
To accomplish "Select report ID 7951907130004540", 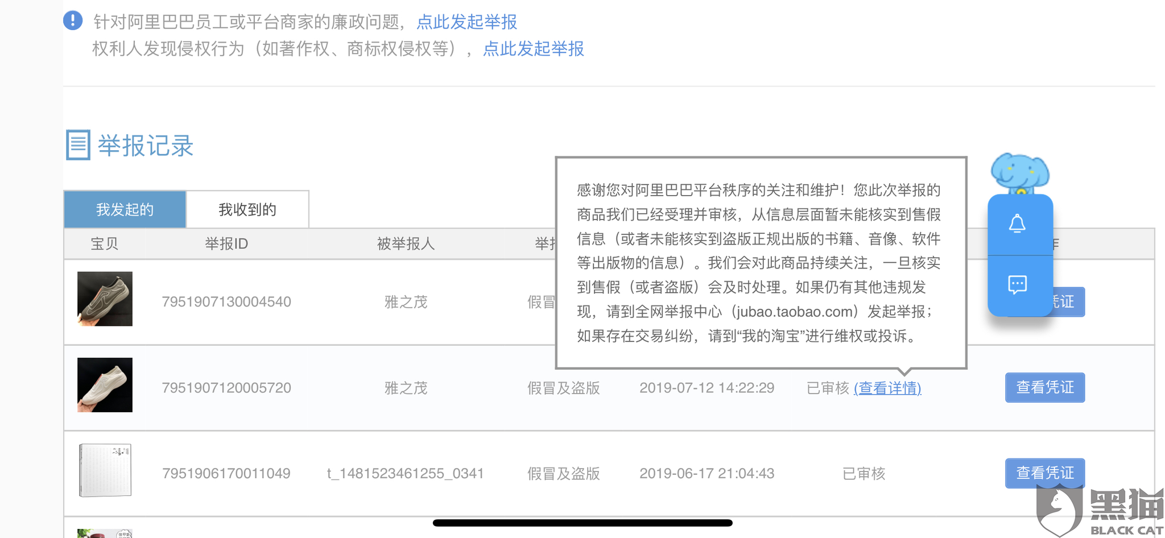I will (226, 301).
